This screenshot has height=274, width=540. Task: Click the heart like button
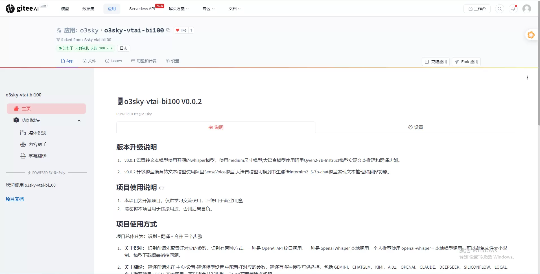181,30
